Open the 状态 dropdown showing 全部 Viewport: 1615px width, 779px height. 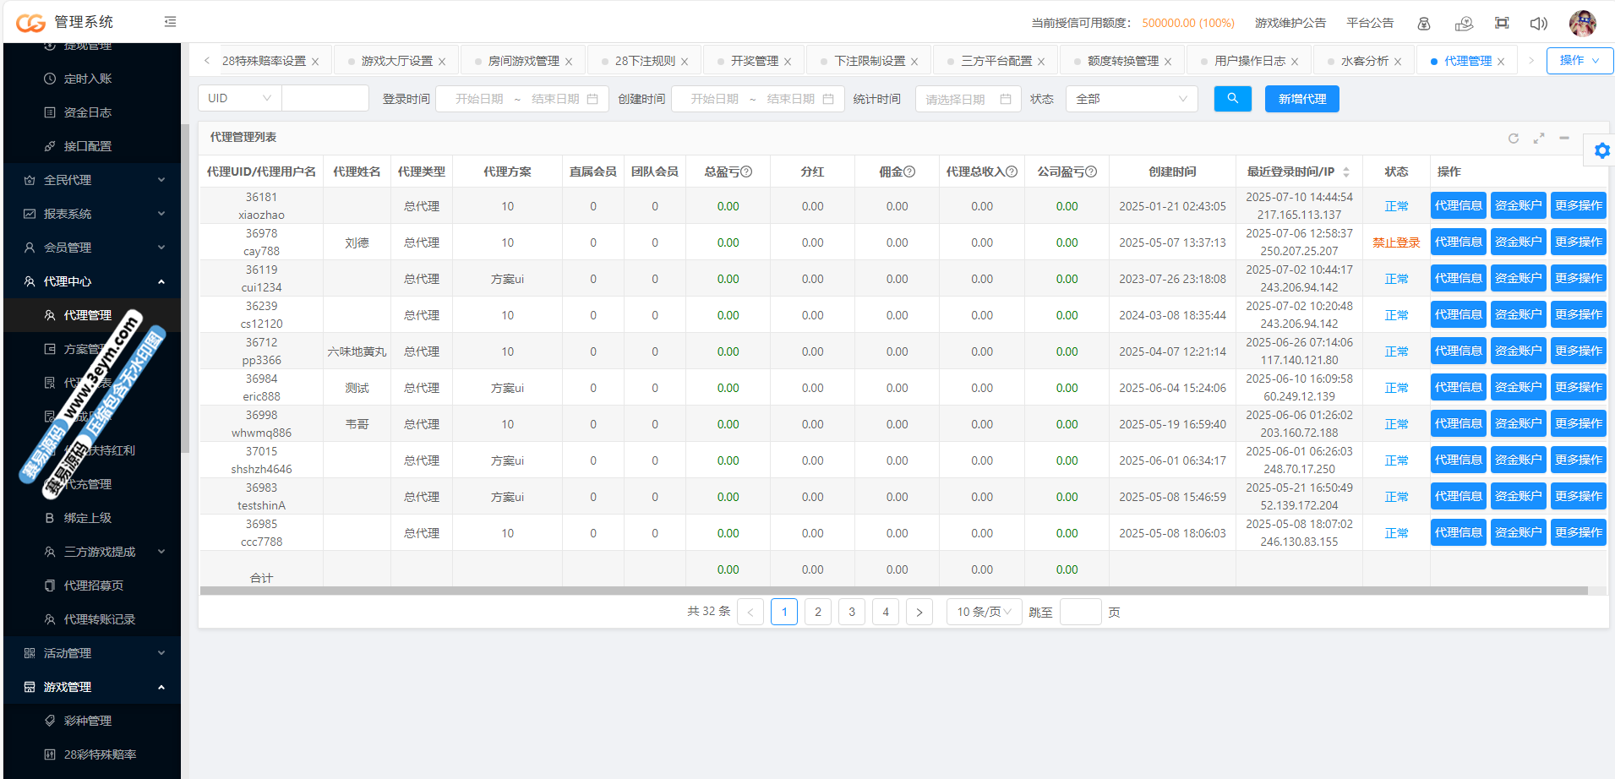[x=1131, y=99]
